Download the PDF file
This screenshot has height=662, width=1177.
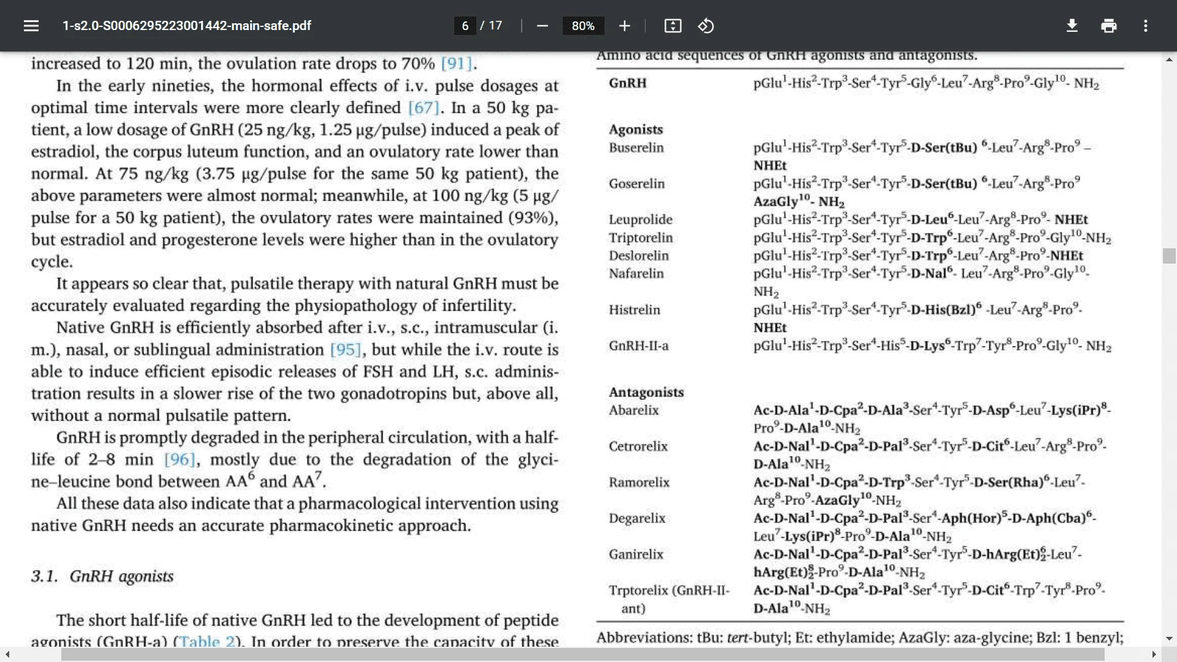[1072, 26]
